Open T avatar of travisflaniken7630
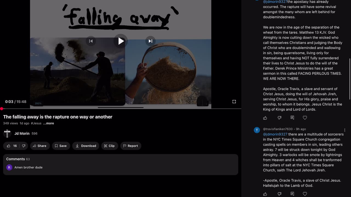This screenshot has height=197, width=351. 257,130
